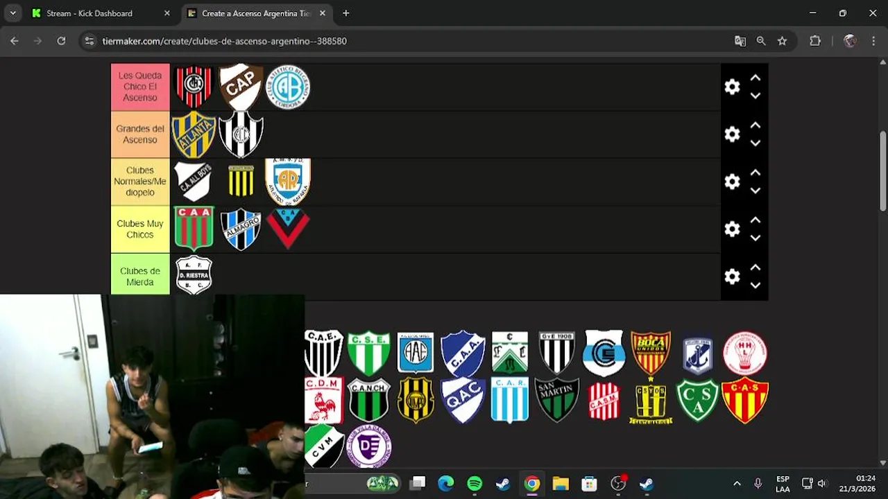888x499 pixels.
Task: Move Les Queda Chico El Ascenso tier down
Action: click(x=755, y=96)
